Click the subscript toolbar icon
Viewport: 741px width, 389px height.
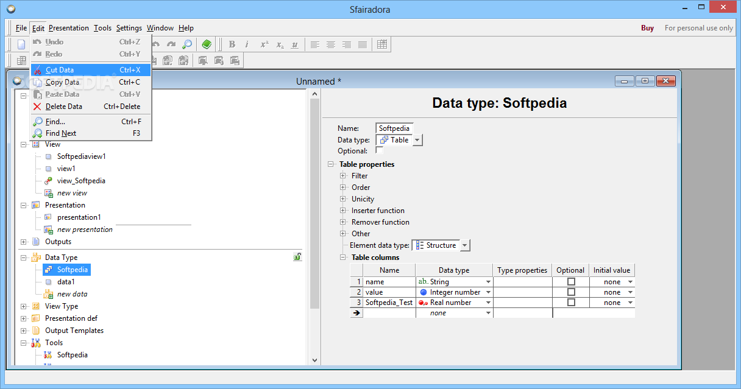pyautogui.click(x=280, y=44)
